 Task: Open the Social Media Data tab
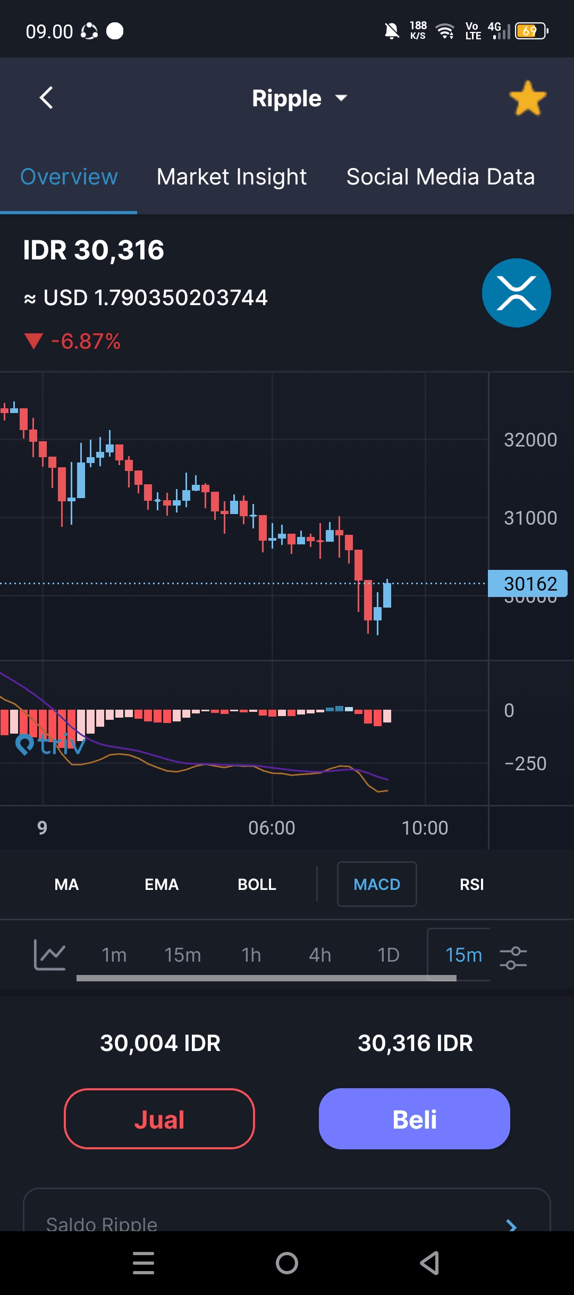(440, 177)
